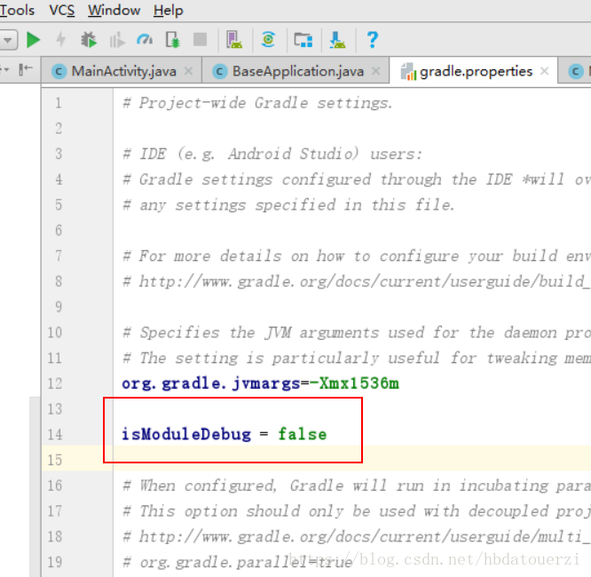Open run configuration dropdown arrow

click(x=8, y=40)
